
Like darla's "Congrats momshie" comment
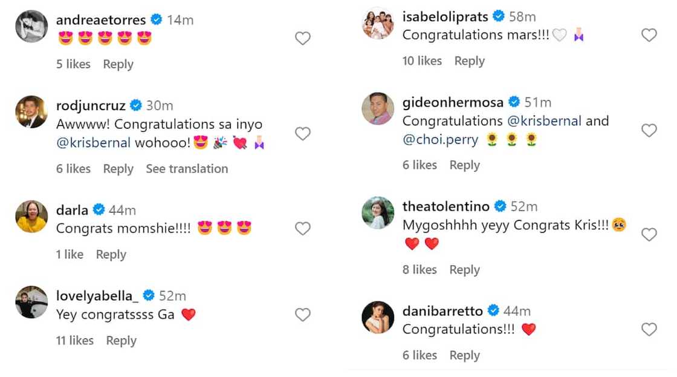point(302,228)
